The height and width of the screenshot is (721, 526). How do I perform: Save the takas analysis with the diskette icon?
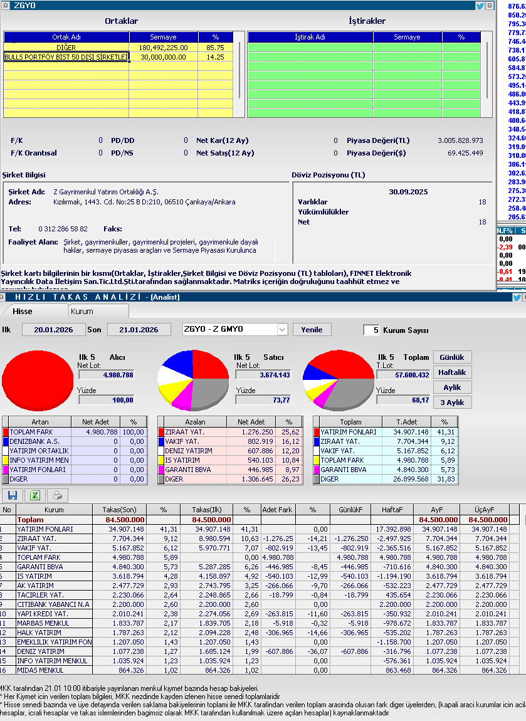coord(13,495)
